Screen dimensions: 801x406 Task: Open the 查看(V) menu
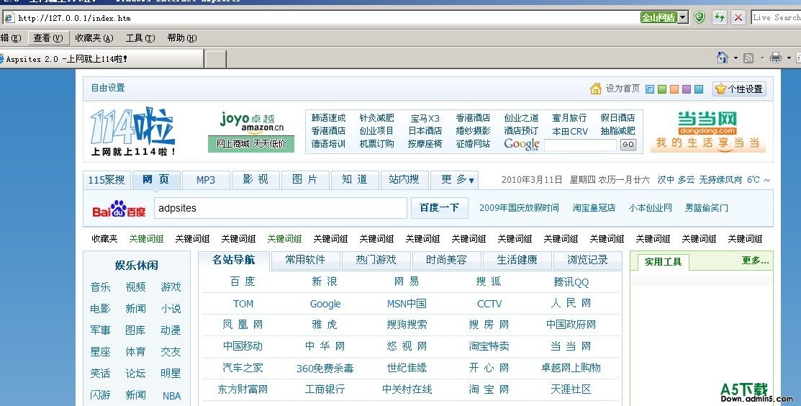(x=48, y=37)
